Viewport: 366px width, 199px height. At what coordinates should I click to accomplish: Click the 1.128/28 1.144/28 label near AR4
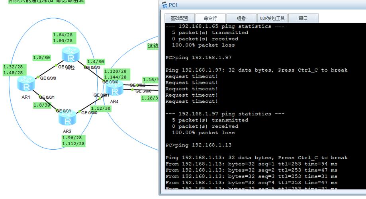tap(115, 74)
